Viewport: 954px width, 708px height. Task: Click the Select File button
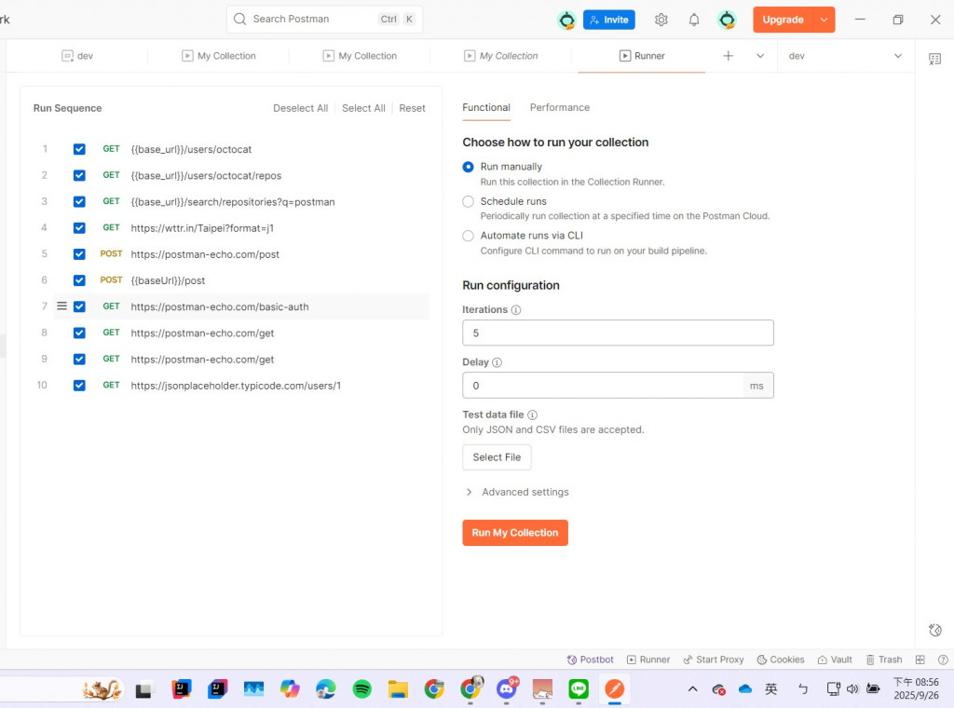pyautogui.click(x=497, y=457)
